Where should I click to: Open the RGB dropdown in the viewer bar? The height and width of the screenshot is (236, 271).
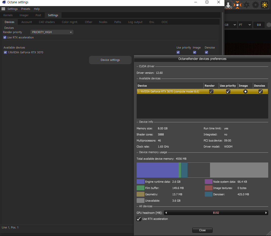tap(230, 25)
